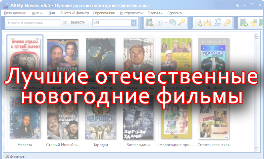Open the "Быстрый фильтр" menu
The width and height of the screenshot is (264, 159).
(x=75, y=13)
